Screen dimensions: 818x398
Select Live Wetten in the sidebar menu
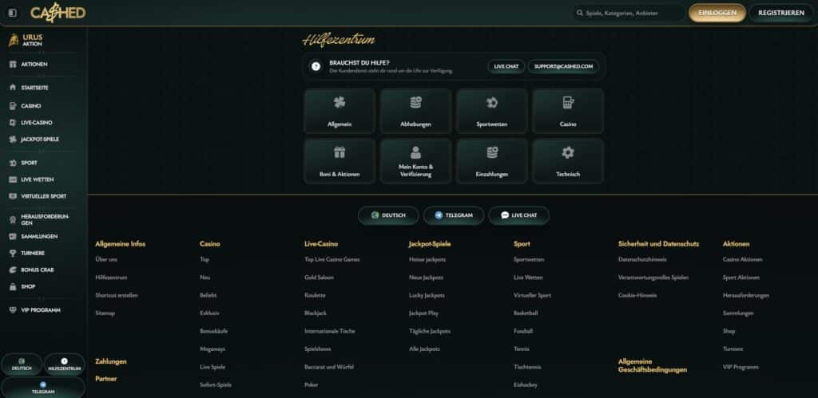coord(37,179)
